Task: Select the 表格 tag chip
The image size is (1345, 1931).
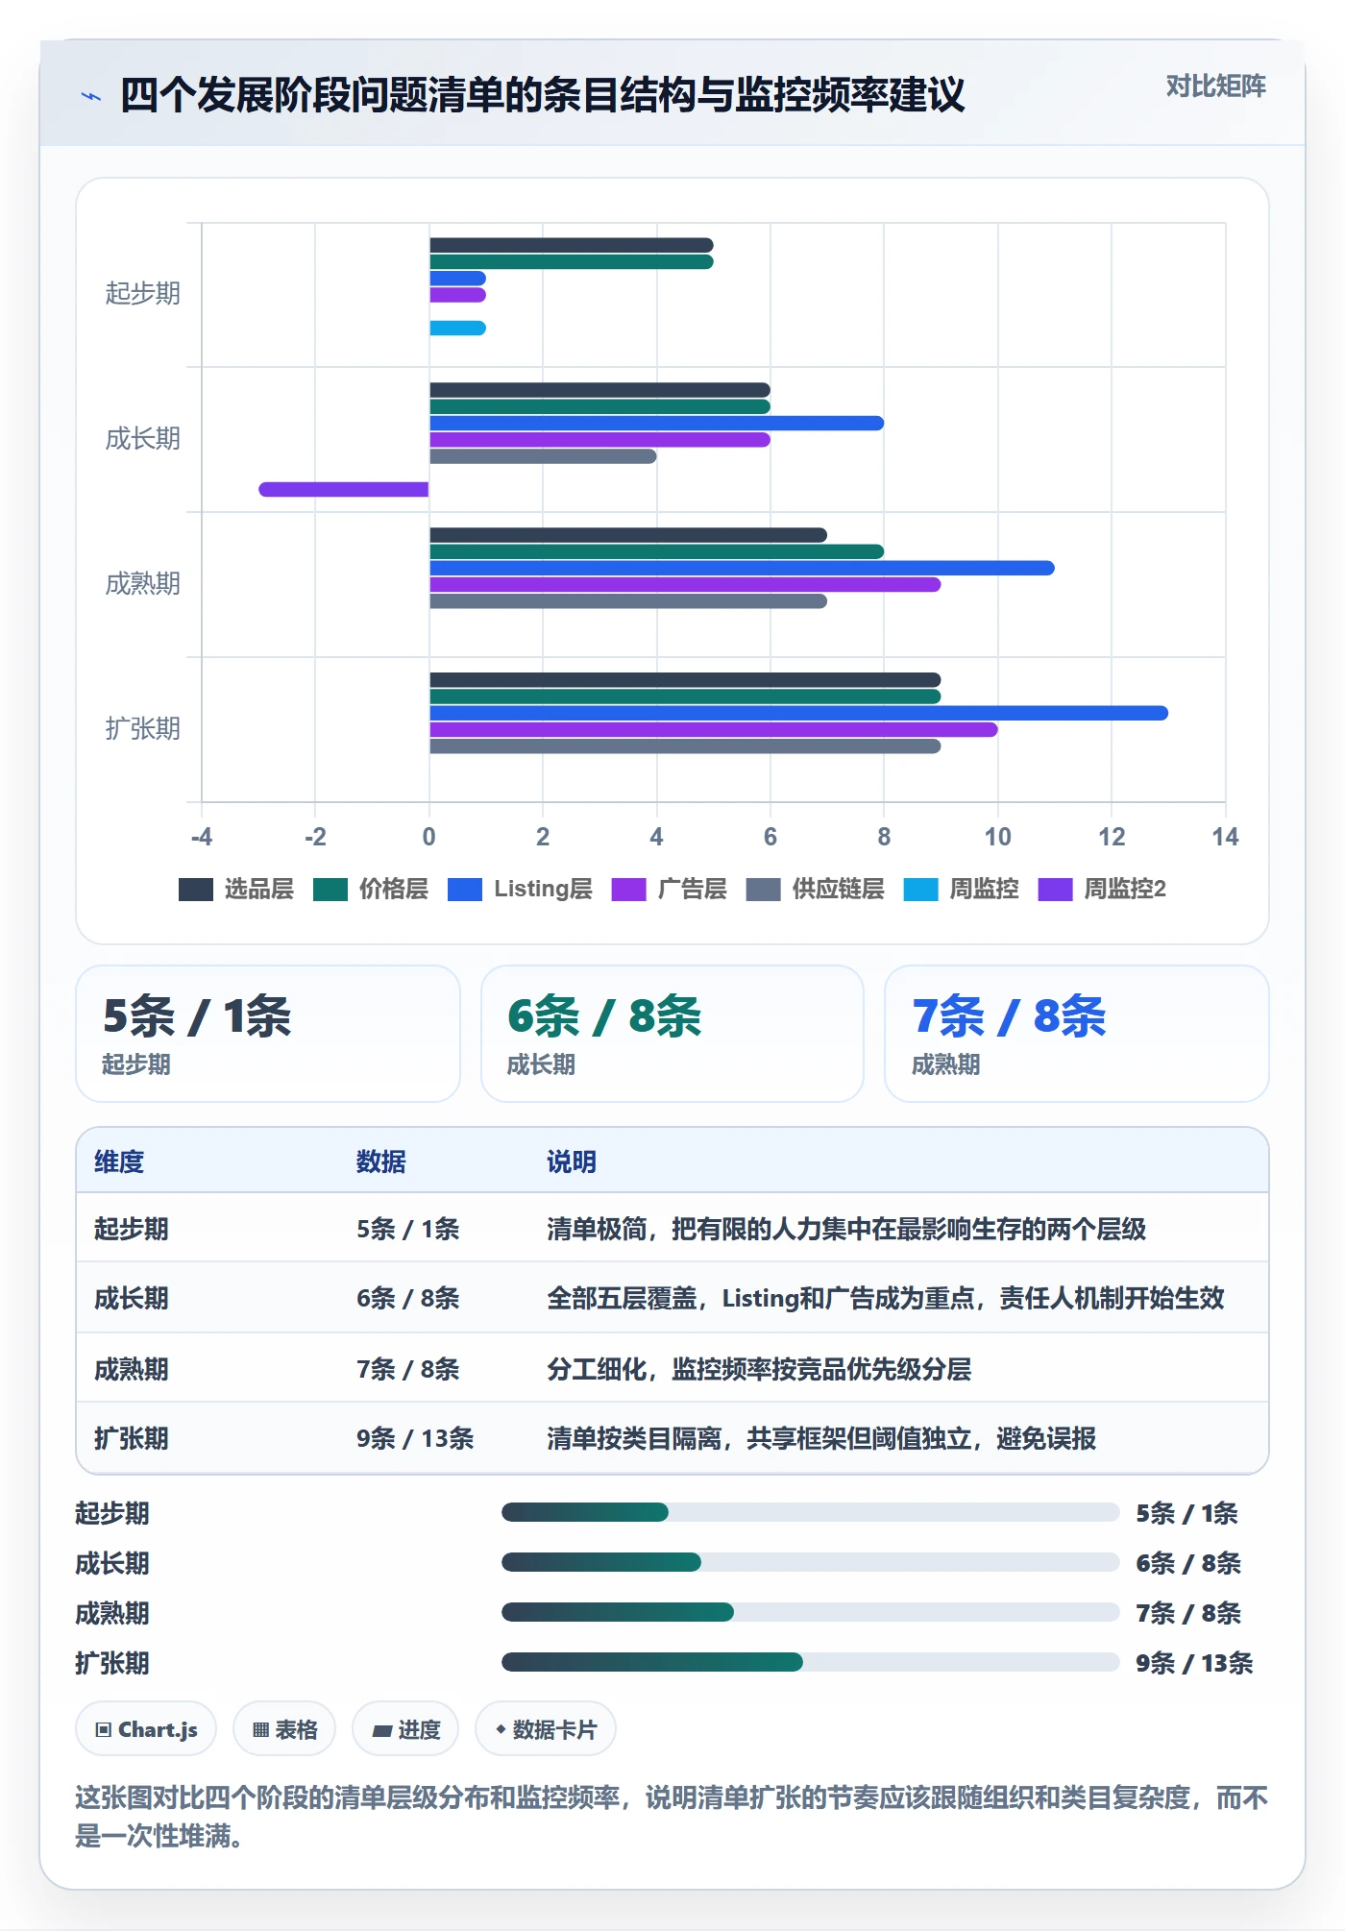Action: [284, 1729]
